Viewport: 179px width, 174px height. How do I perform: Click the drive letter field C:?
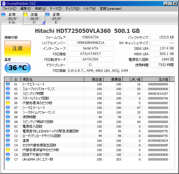tap(90, 65)
